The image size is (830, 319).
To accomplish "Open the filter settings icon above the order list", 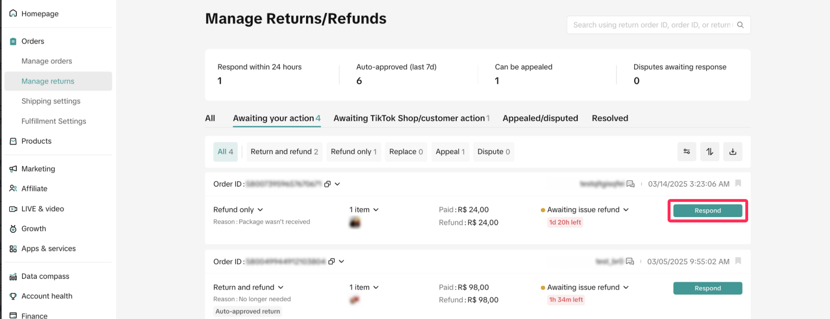I will [x=686, y=151].
